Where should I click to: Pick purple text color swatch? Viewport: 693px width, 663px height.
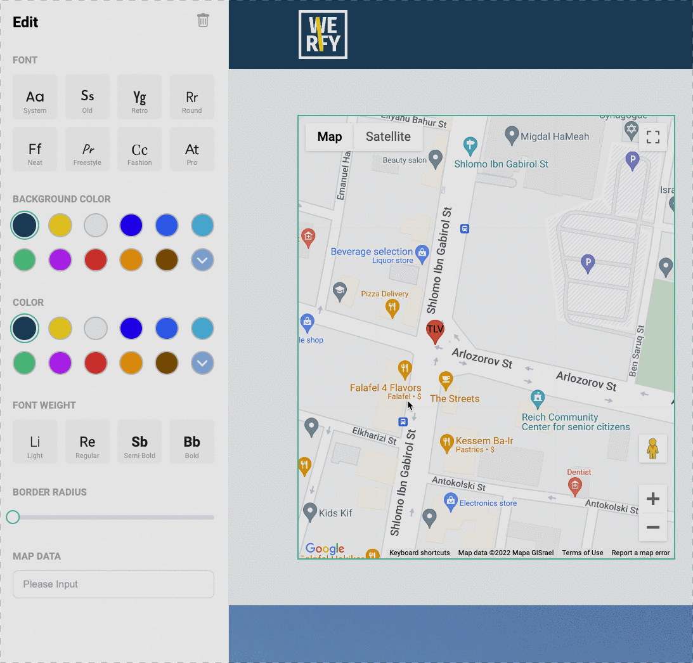(60, 363)
